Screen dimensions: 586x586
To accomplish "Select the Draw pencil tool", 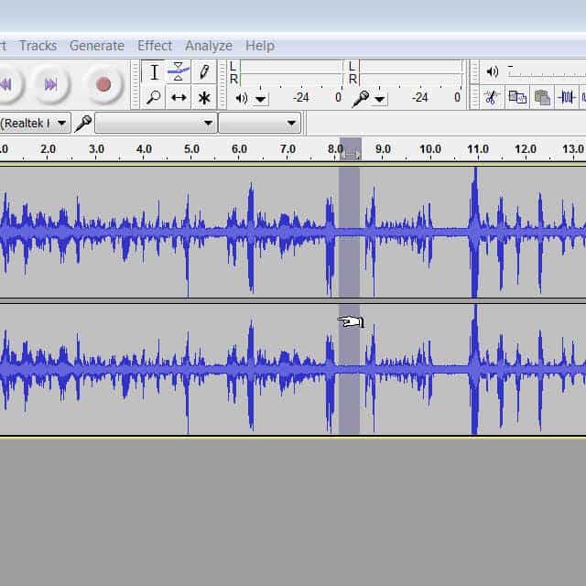I will point(203,71).
